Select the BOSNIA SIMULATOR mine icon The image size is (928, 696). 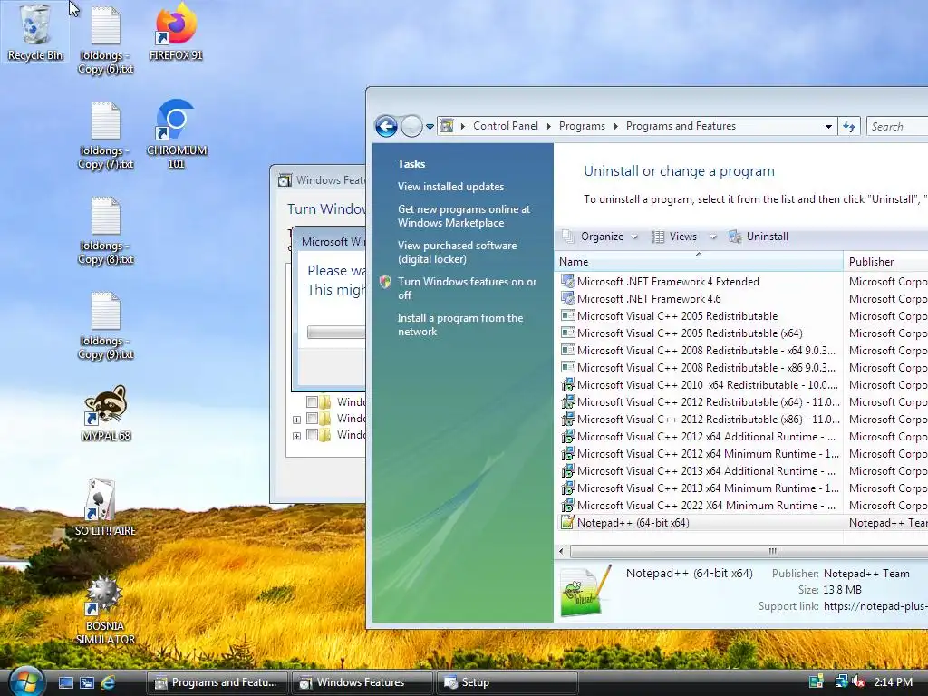[x=105, y=610]
